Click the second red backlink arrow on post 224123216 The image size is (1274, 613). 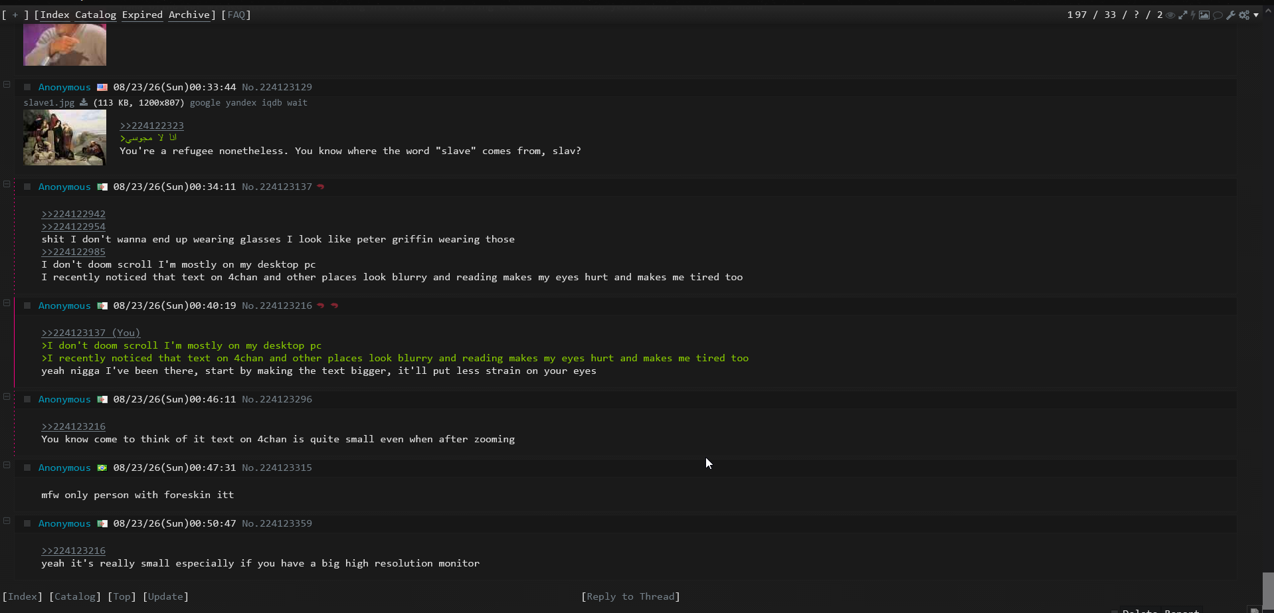[335, 306]
